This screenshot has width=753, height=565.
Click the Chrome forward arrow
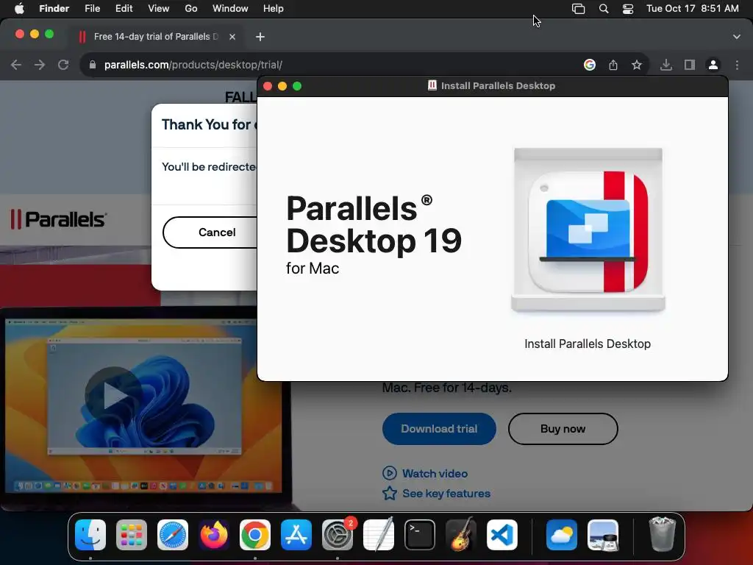[x=40, y=65]
